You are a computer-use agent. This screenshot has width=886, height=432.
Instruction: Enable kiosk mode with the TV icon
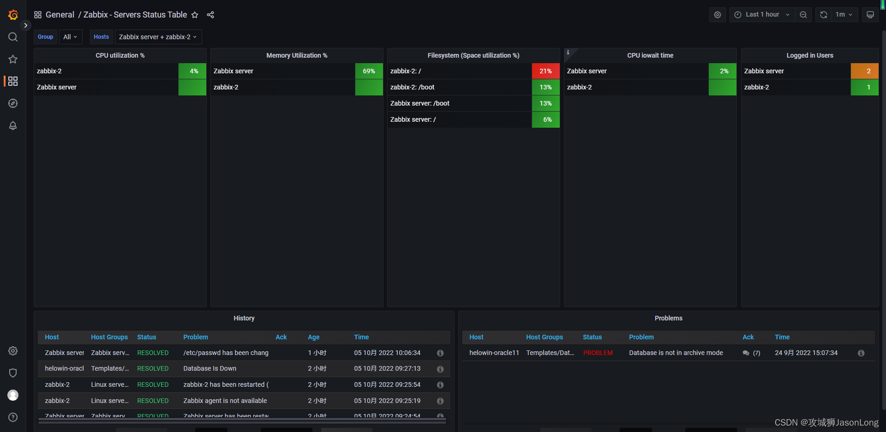point(870,14)
